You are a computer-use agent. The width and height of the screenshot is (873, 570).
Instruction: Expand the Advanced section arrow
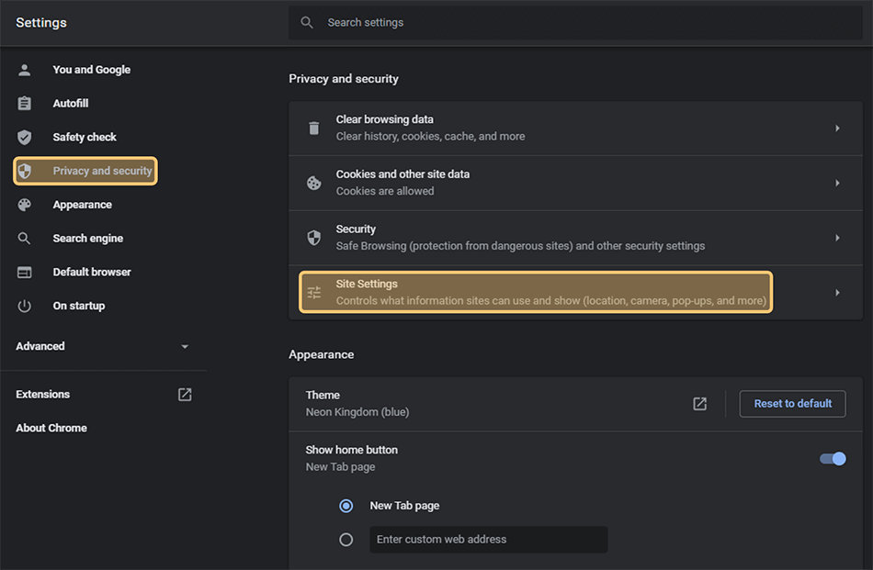click(185, 347)
